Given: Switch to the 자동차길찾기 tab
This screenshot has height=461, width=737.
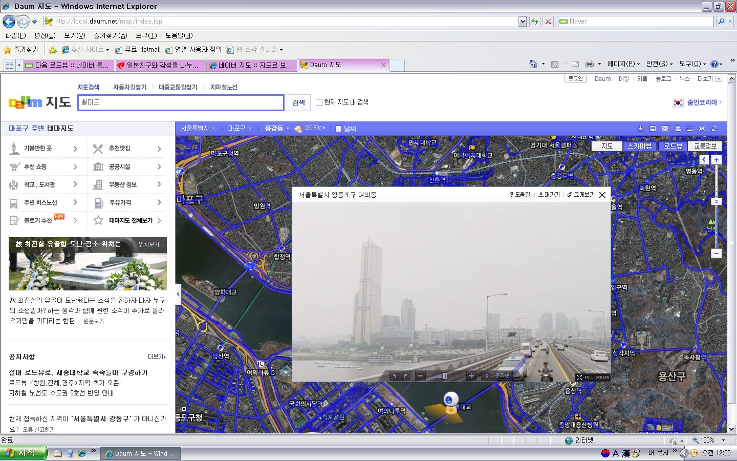Looking at the screenshot, I should tap(129, 88).
